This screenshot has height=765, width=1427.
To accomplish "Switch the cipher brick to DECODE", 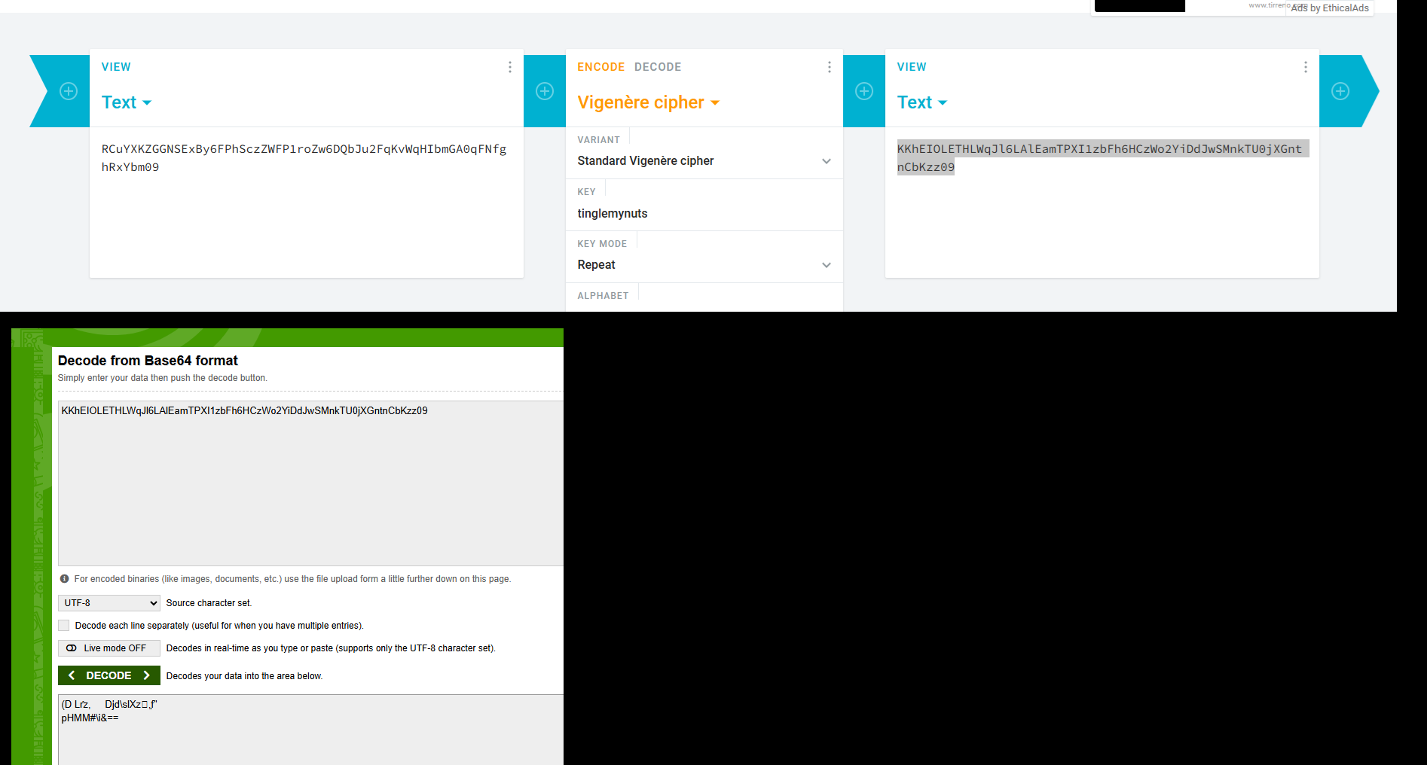I will [658, 67].
